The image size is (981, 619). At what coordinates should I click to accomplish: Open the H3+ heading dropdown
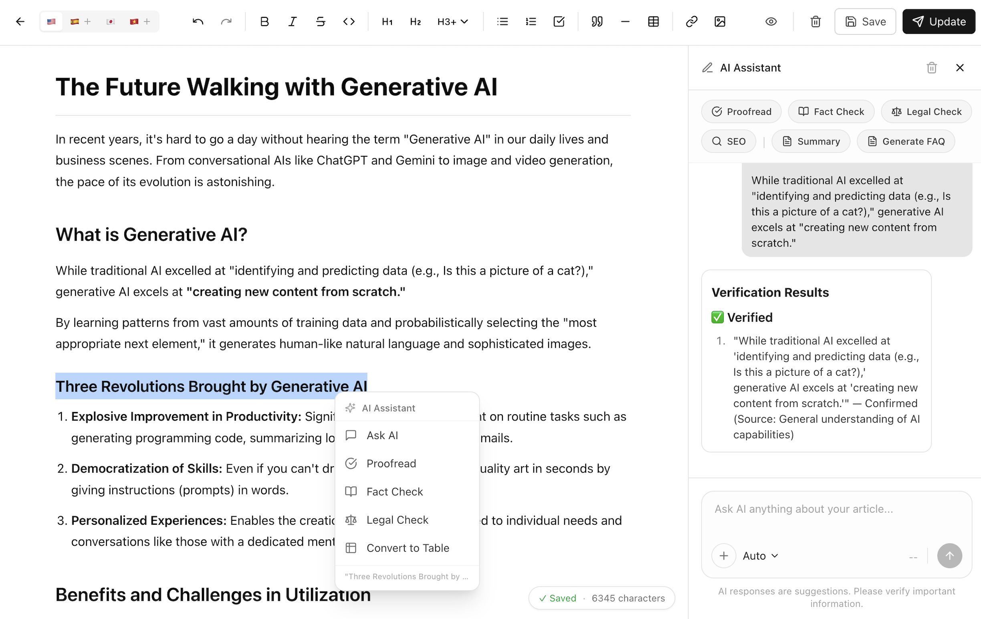tap(452, 22)
